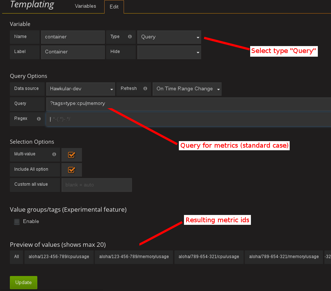Click the Custom all value input field
Image resolution: width=331 pixels, height=291 pixels.
pyautogui.click(x=97, y=185)
